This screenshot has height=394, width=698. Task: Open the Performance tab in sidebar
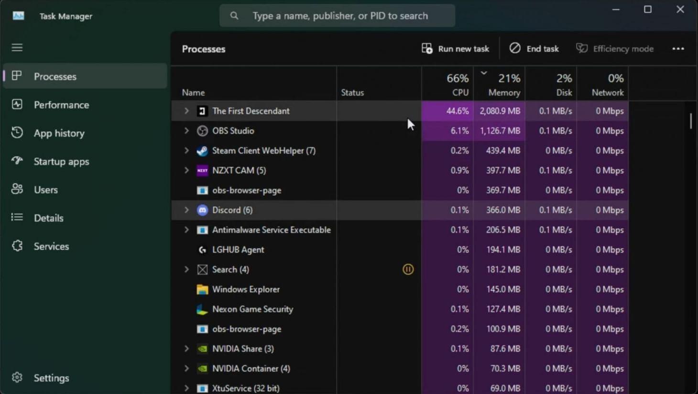pyautogui.click(x=61, y=105)
